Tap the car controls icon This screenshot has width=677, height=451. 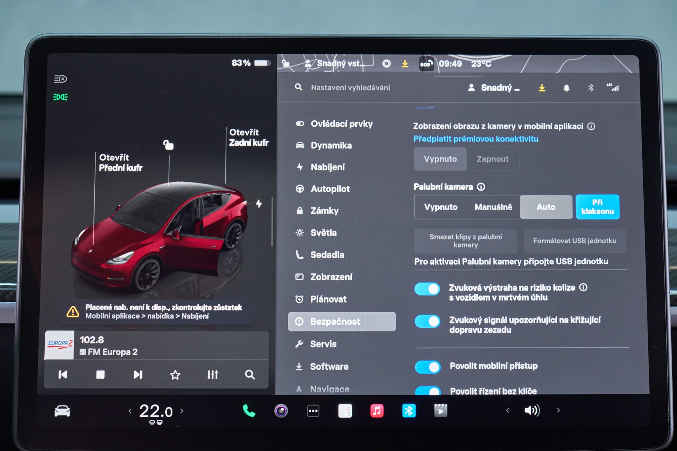[x=62, y=411]
